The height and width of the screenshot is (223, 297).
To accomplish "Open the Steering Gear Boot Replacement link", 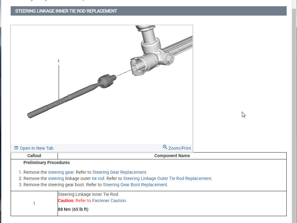I will pos(136,184).
